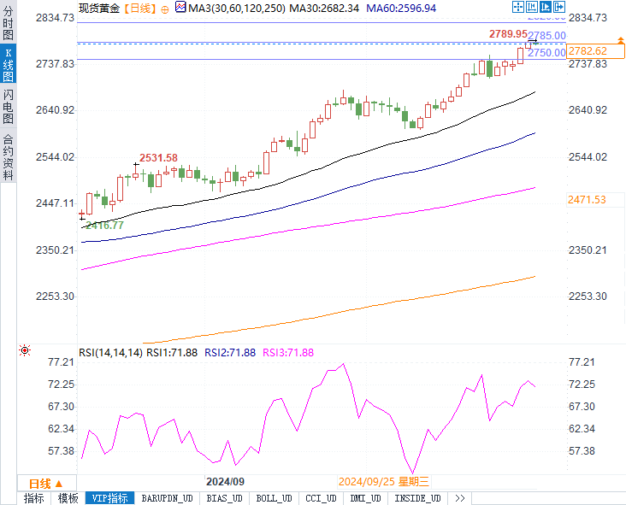Click the red sun icon beside RSI panel

(x=25, y=351)
